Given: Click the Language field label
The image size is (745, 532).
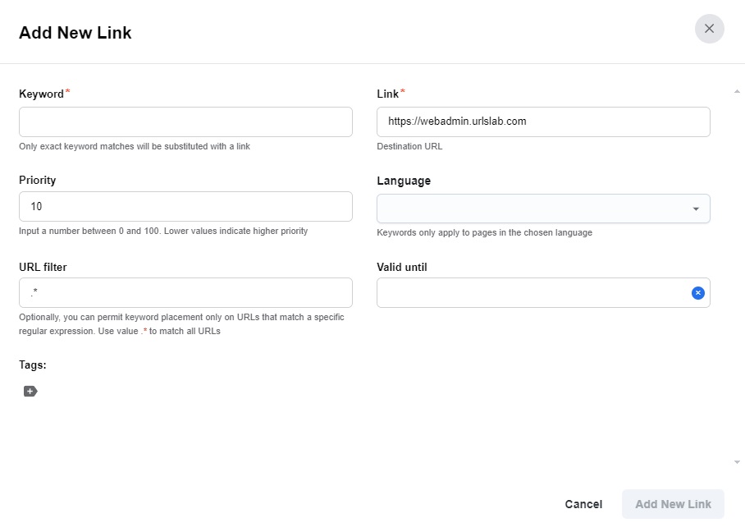Looking at the screenshot, I should point(404,181).
